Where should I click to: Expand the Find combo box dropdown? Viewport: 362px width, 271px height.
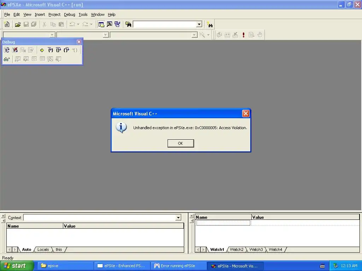tap(199, 24)
